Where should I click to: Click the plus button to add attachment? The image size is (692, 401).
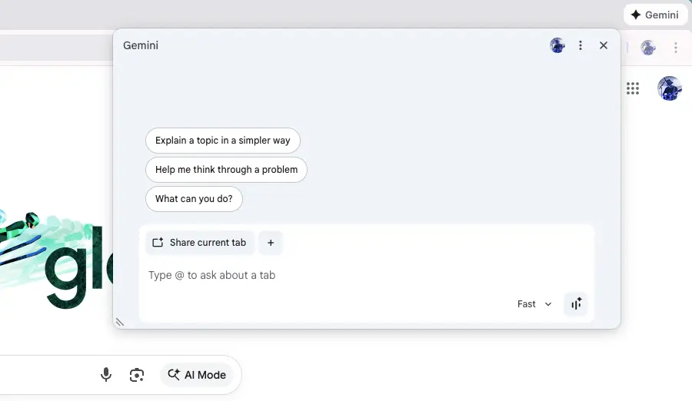click(271, 243)
